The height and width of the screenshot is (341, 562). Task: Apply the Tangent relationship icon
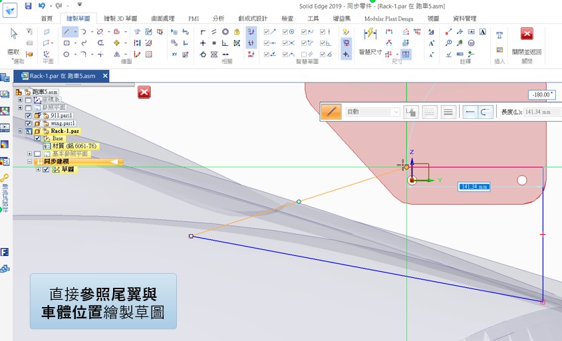click(203, 55)
